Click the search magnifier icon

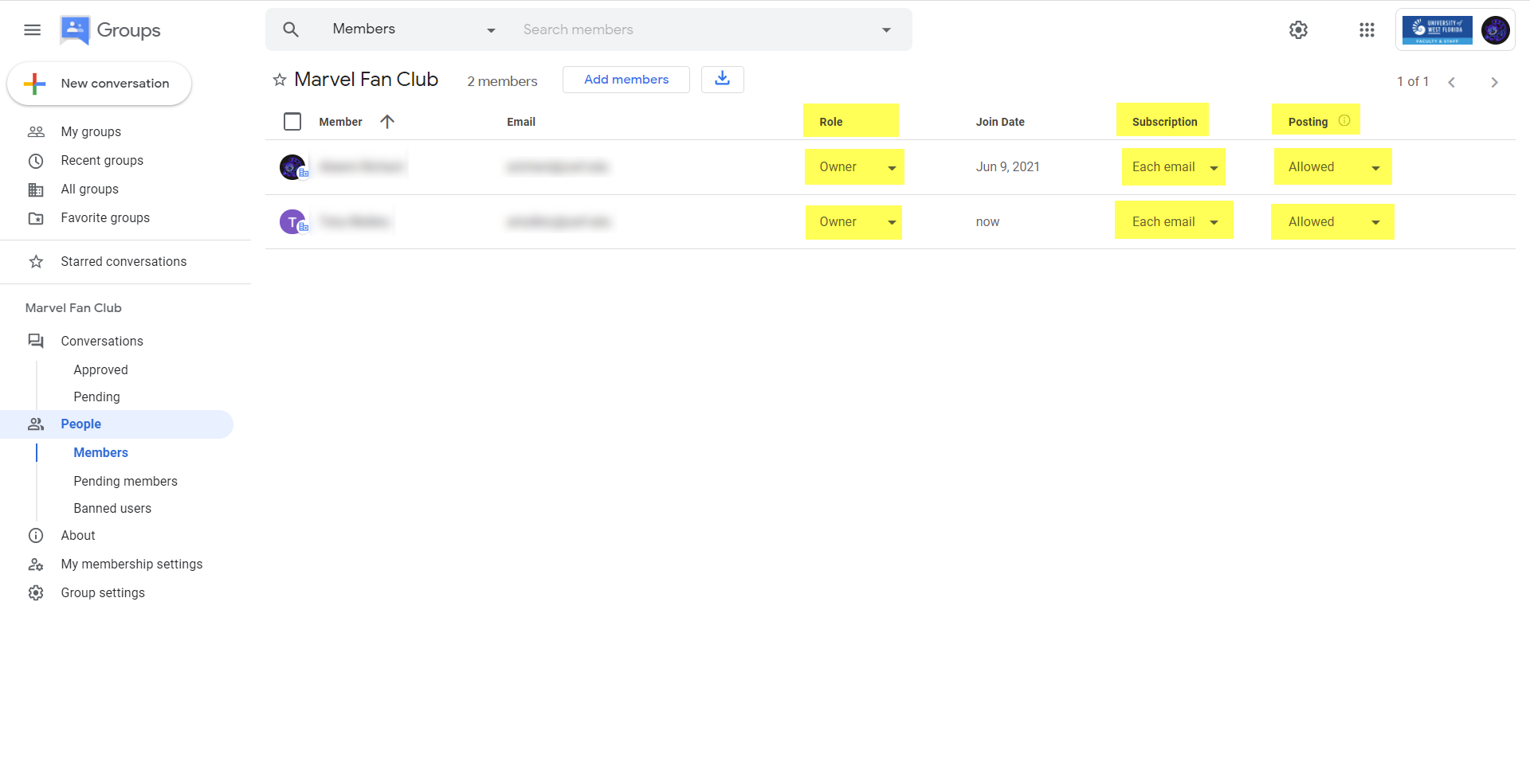click(x=291, y=29)
